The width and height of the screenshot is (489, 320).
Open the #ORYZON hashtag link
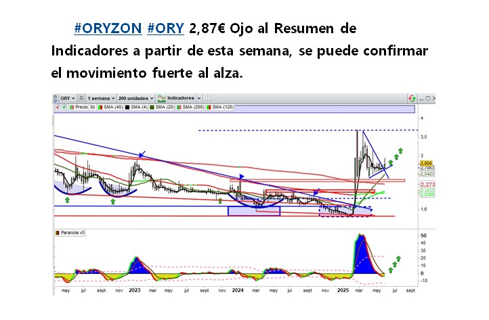(108, 28)
